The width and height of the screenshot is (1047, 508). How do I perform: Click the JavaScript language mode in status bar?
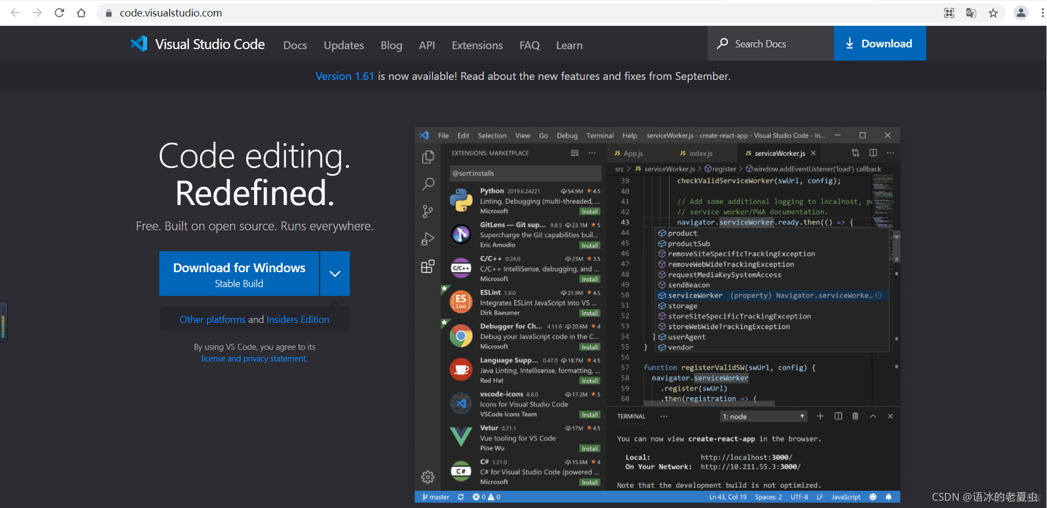(x=845, y=497)
